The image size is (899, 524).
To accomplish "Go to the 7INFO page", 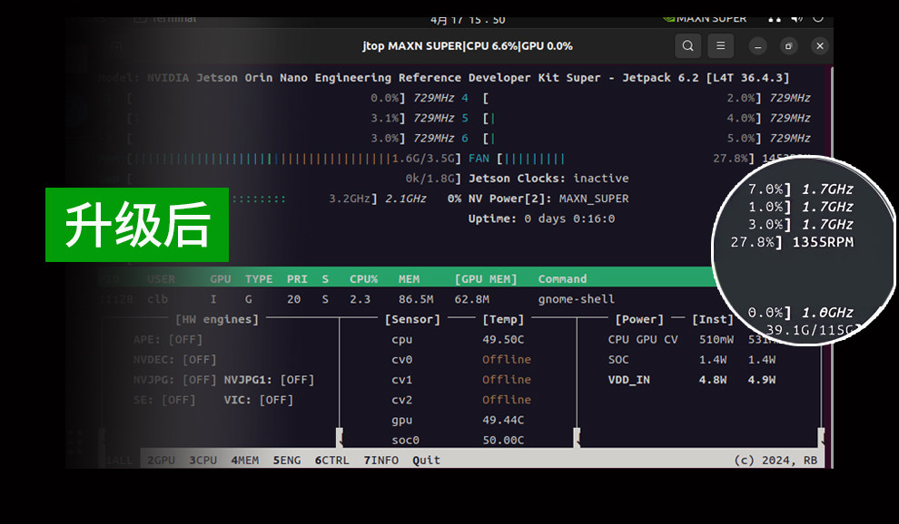I will click(380, 460).
